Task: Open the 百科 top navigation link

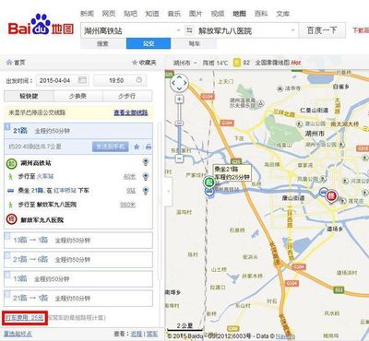Action: 261,14
